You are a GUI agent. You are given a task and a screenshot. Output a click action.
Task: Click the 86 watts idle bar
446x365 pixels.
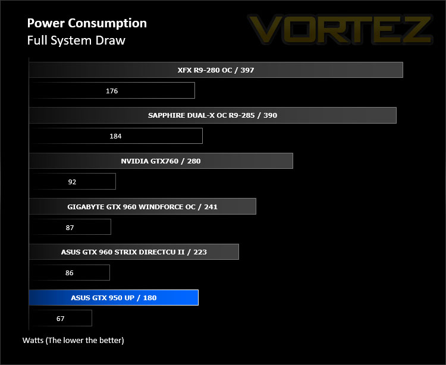70,272
